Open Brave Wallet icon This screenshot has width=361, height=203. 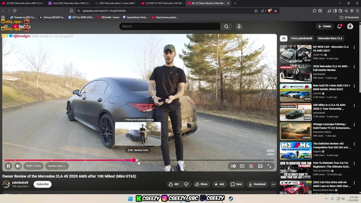[340, 11]
